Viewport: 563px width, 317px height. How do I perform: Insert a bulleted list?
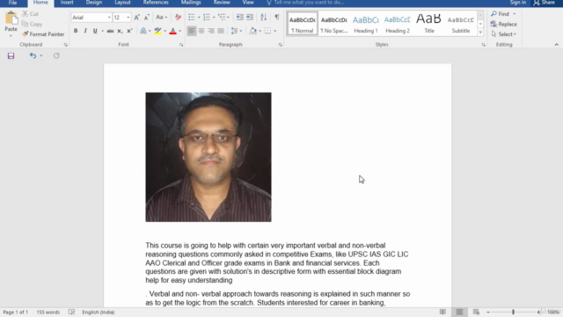(192, 18)
